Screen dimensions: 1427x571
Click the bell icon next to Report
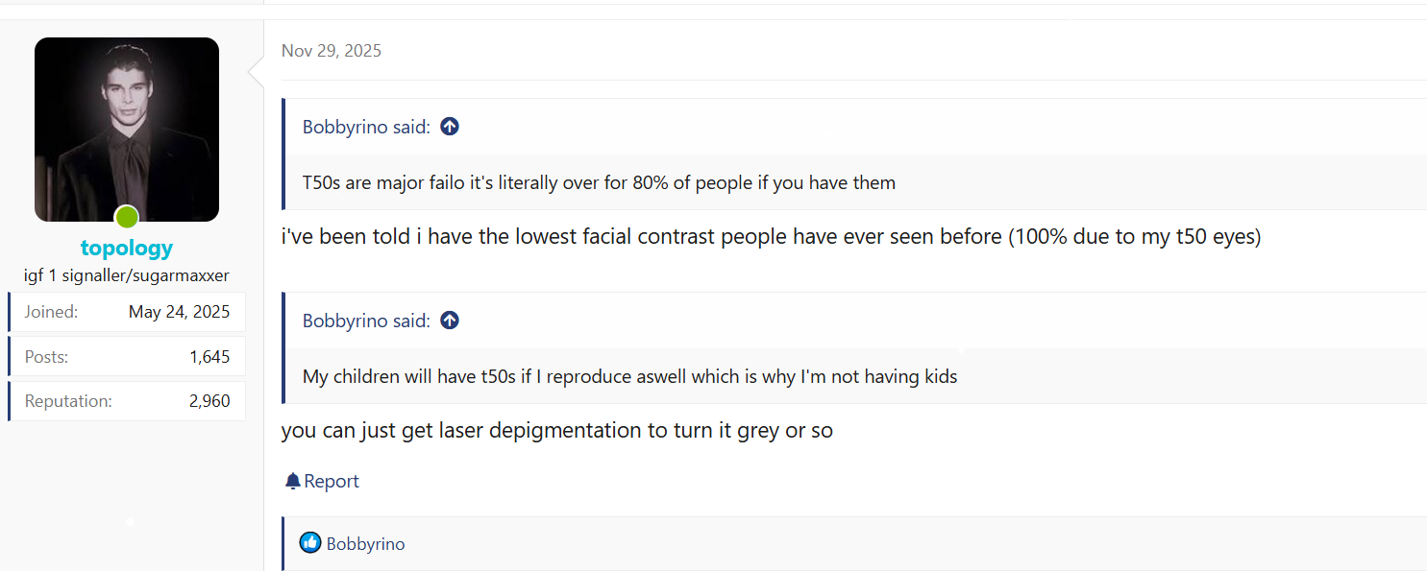pyautogui.click(x=293, y=481)
